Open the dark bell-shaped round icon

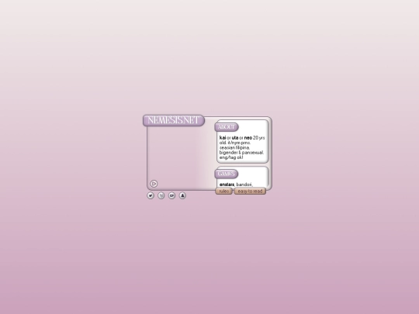(182, 195)
